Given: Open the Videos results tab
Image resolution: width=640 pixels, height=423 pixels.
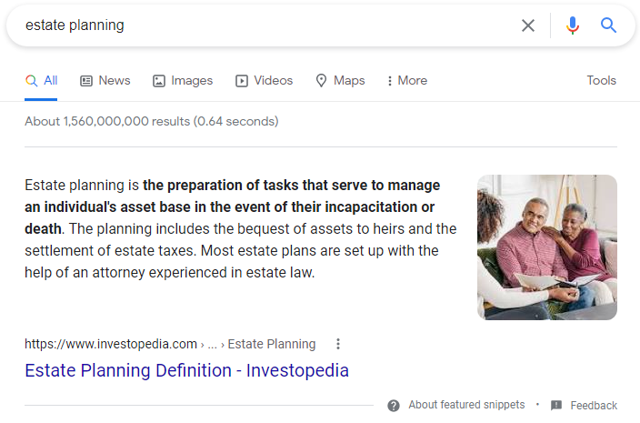Looking at the screenshot, I should 273,81.
